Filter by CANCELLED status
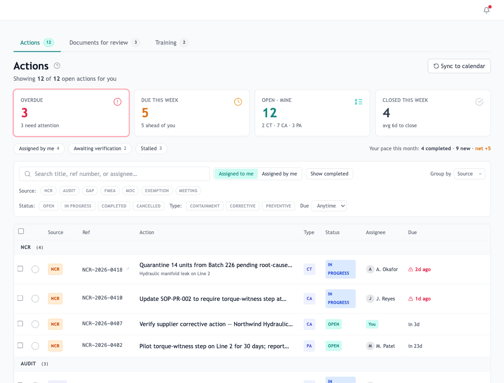Screen dimensions: 504x383 tap(148, 206)
